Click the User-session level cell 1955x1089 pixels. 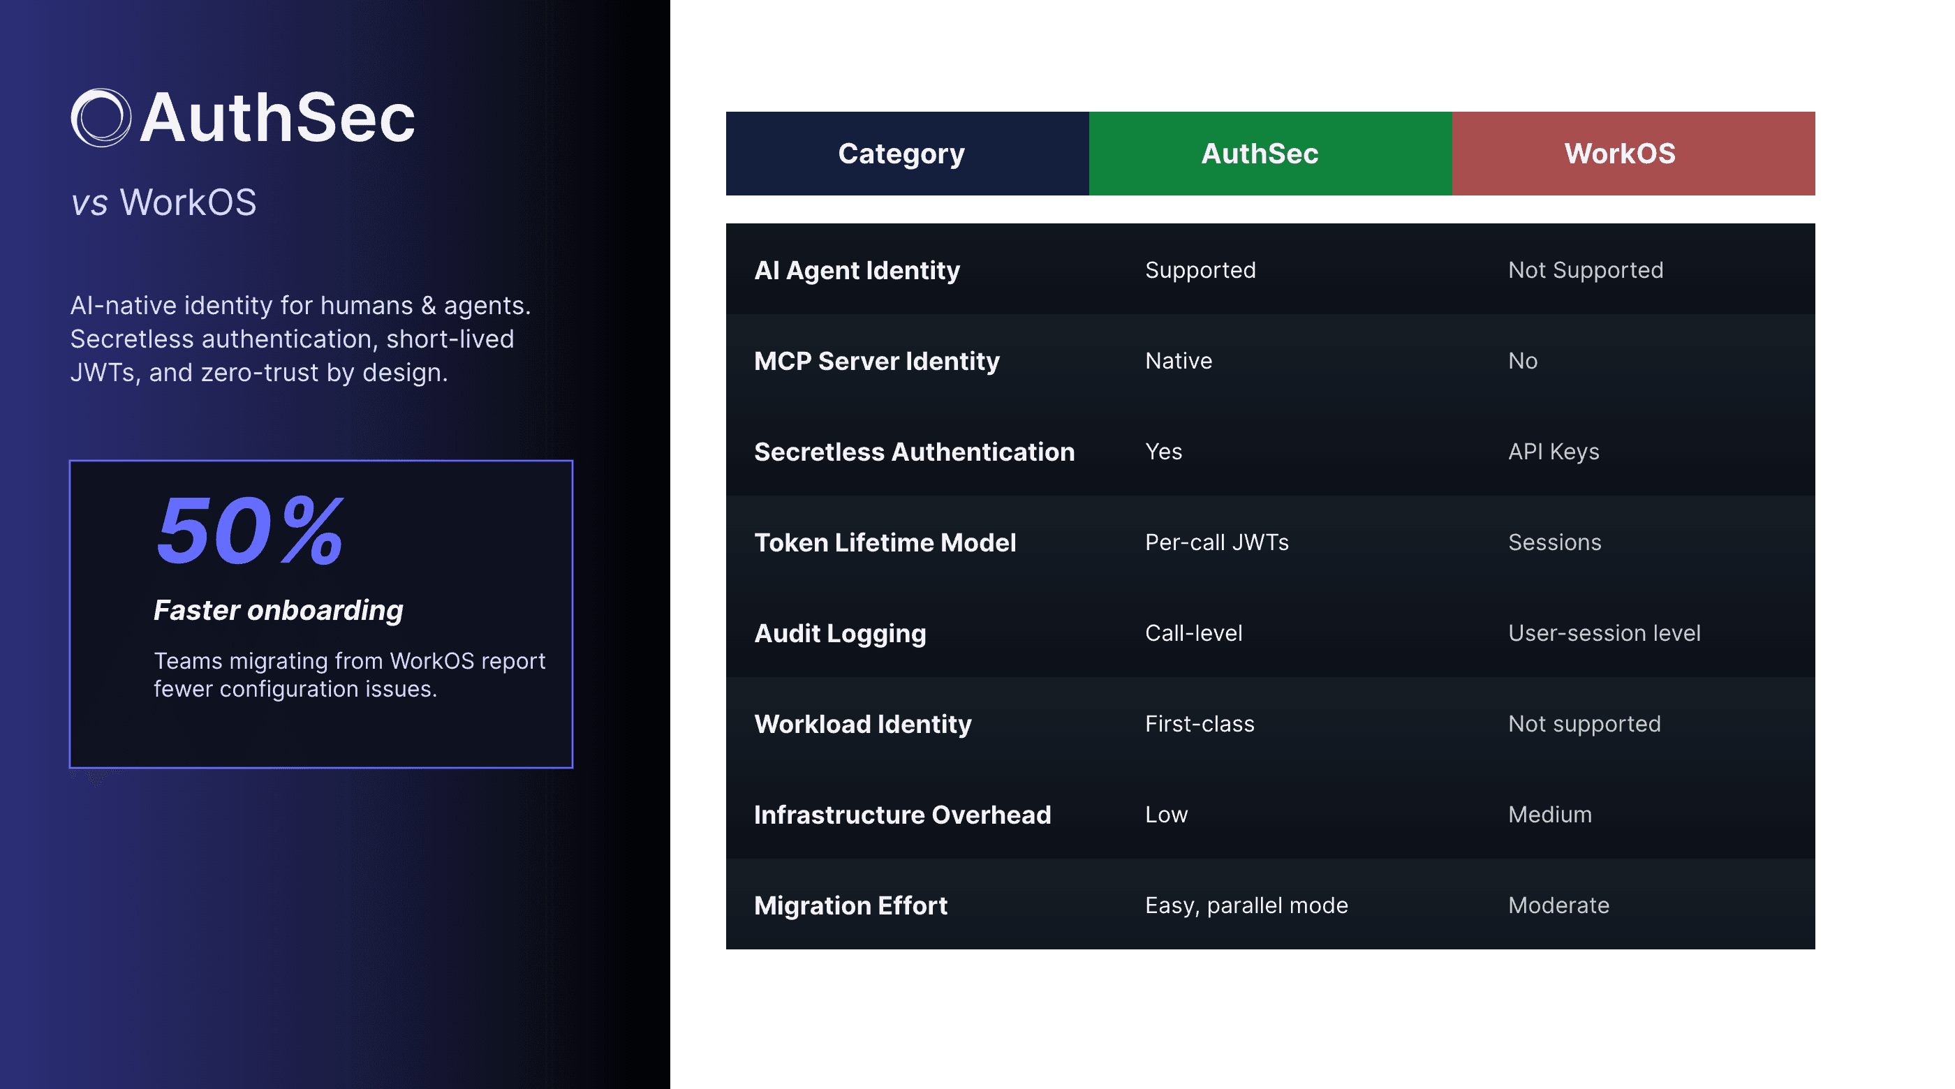tap(1604, 633)
